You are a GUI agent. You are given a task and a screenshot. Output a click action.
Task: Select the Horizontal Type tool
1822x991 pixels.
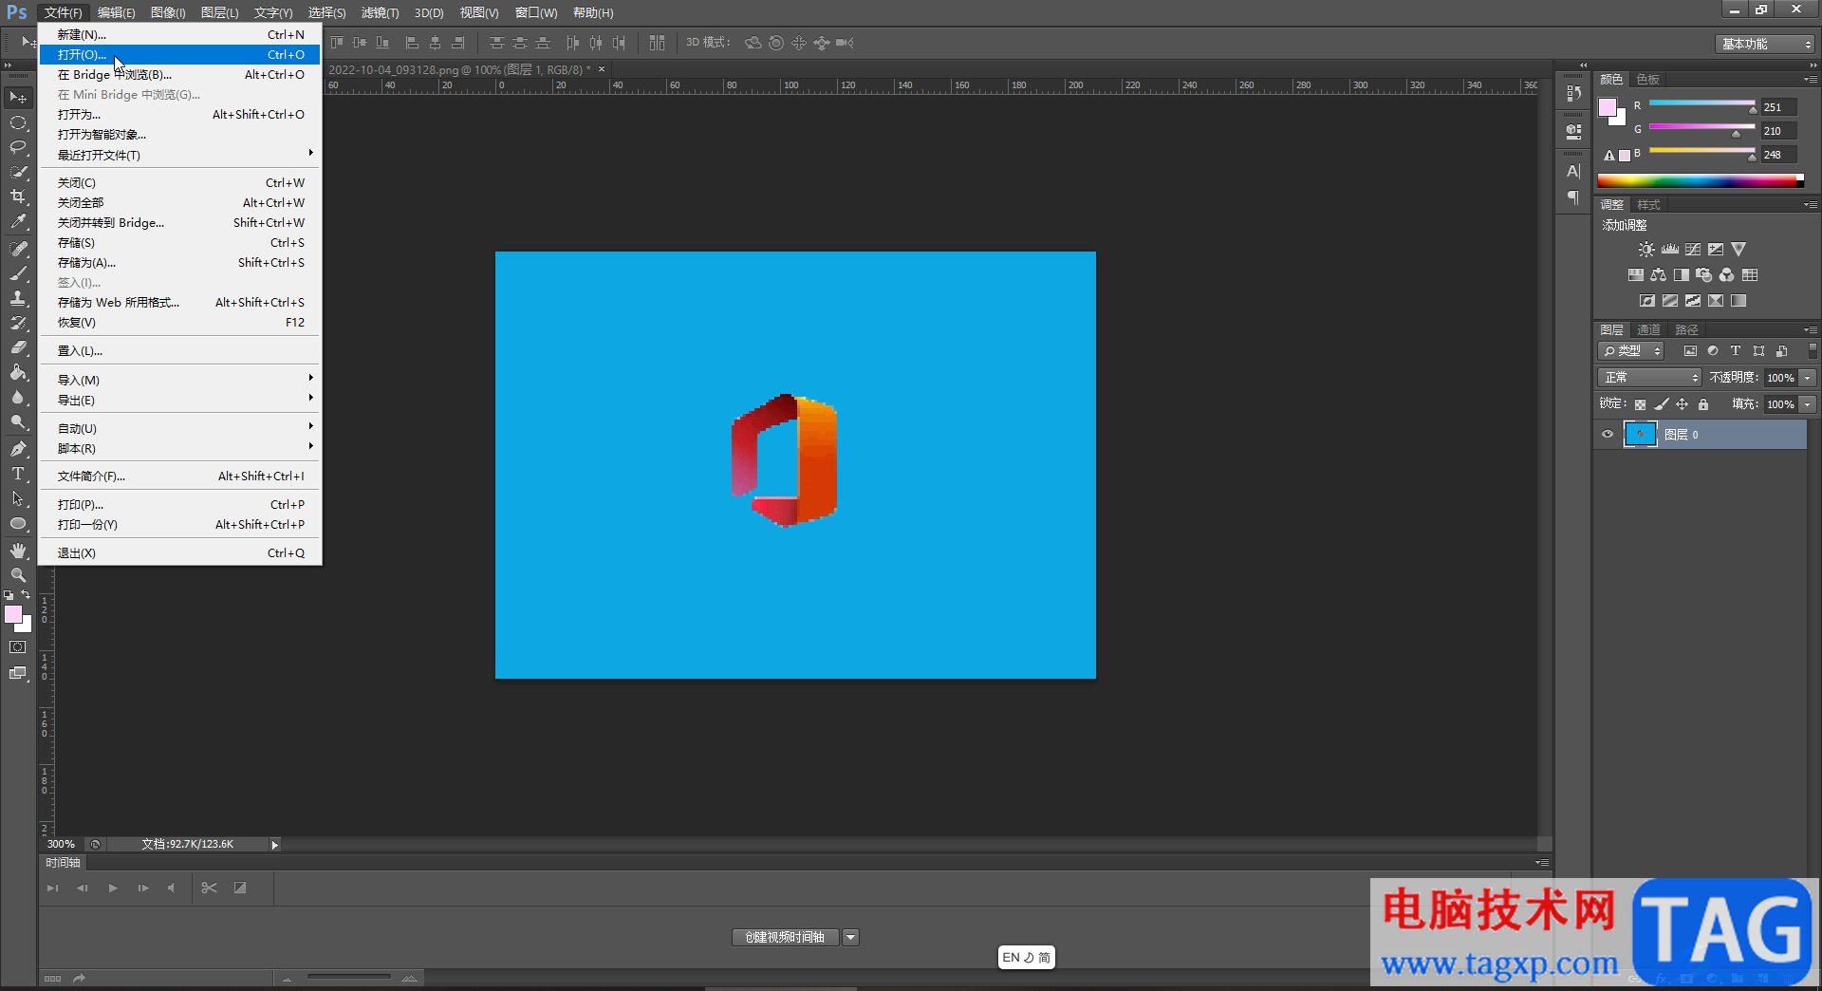pyautogui.click(x=18, y=474)
